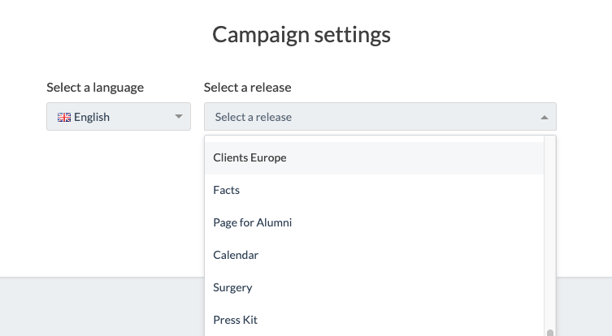Click the Select a language label

point(95,88)
